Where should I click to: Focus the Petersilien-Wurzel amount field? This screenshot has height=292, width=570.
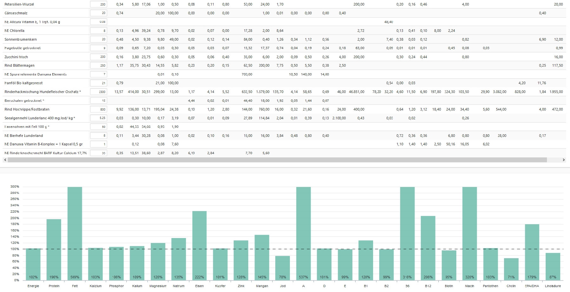tap(98, 4)
